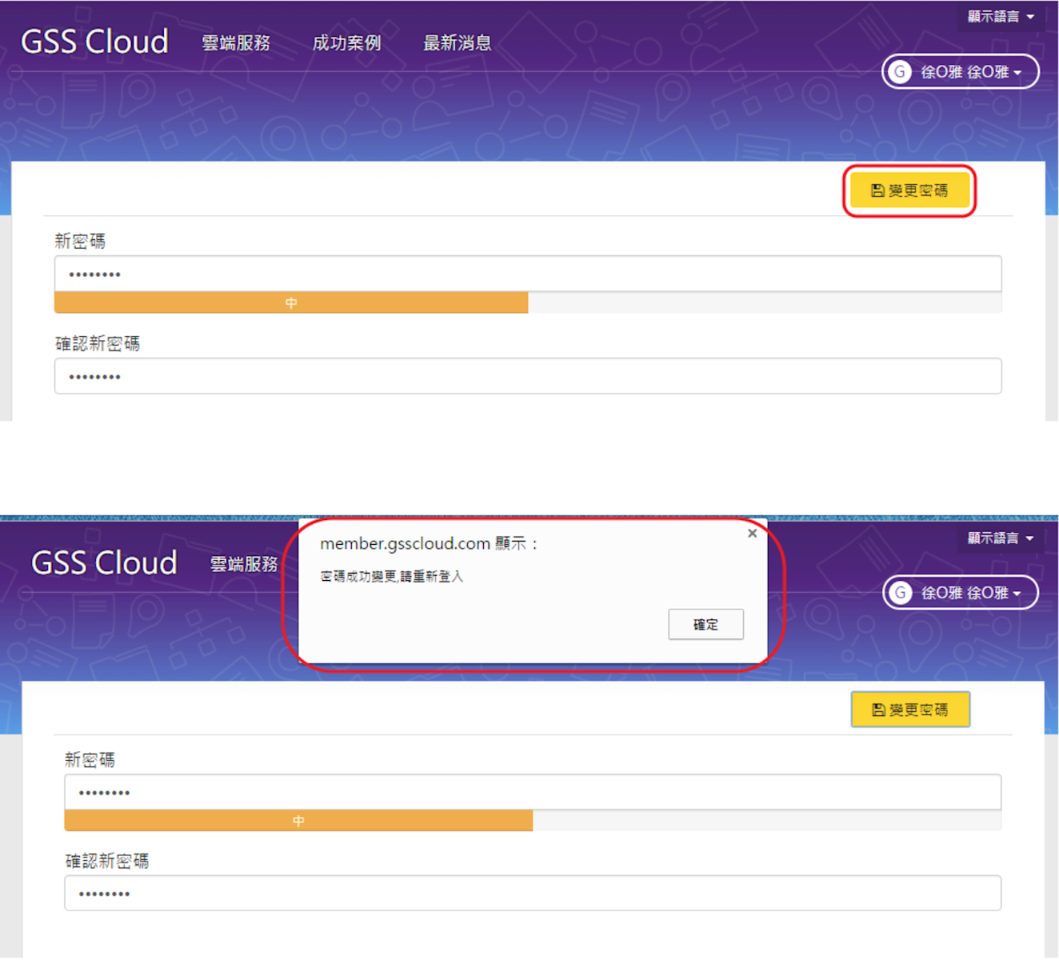Viewport: 1059px width, 960px height.
Task: Focus the 確認新密碼 field in the upper form
Action: tap(528, 377)
